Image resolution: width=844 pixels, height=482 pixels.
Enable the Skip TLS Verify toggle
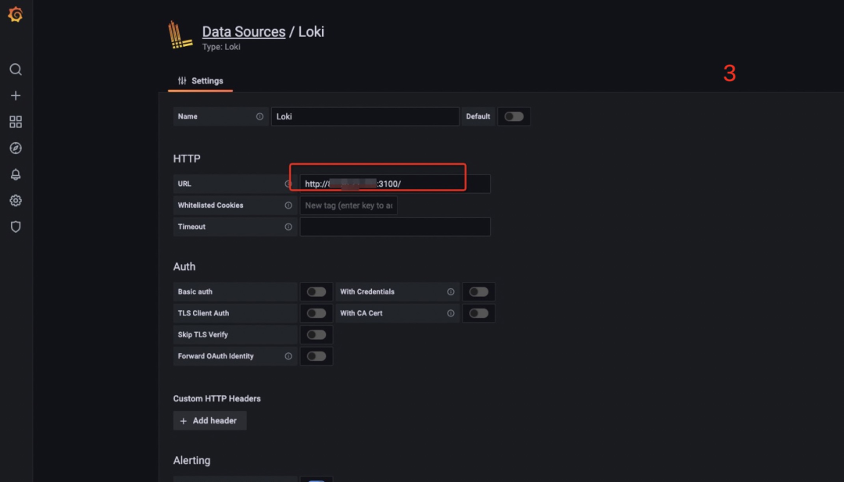[316, 334]
